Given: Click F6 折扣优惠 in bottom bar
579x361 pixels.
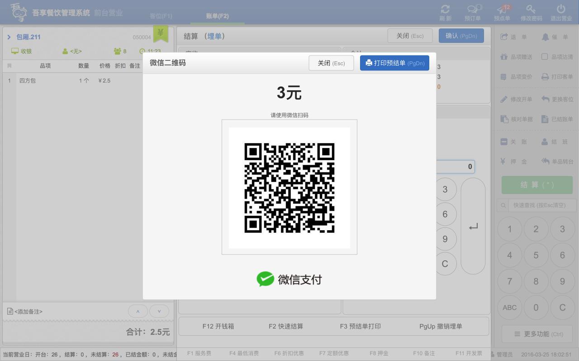Looking at the screenshot, I should click(x=289, y=353).
